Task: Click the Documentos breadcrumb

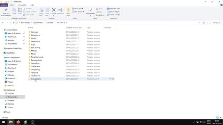Action: click(x=38, y=23)
